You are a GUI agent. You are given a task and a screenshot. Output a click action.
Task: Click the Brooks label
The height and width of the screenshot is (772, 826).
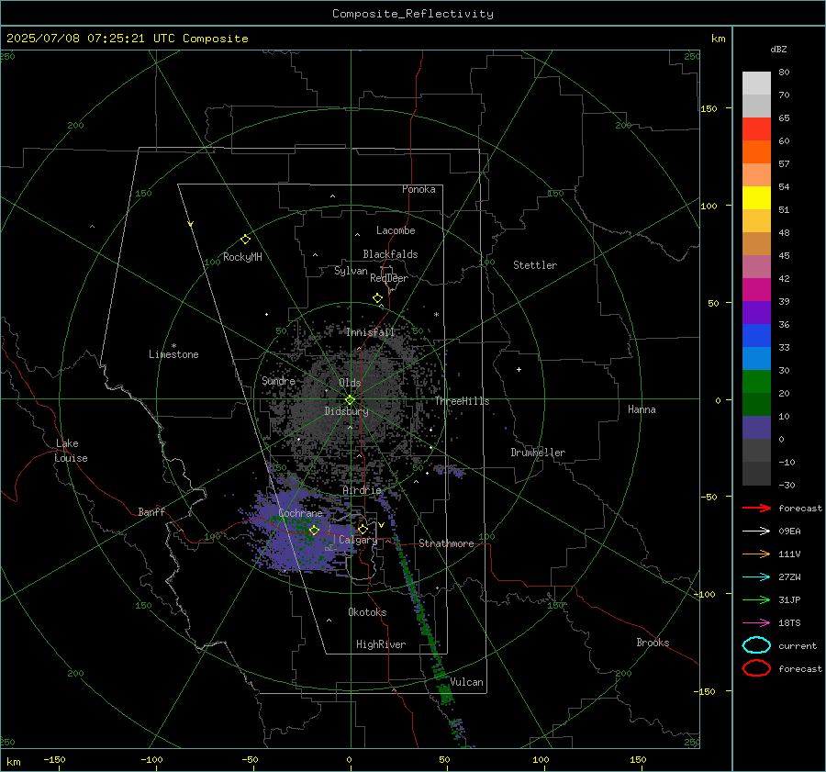click(x=653, y=643)
